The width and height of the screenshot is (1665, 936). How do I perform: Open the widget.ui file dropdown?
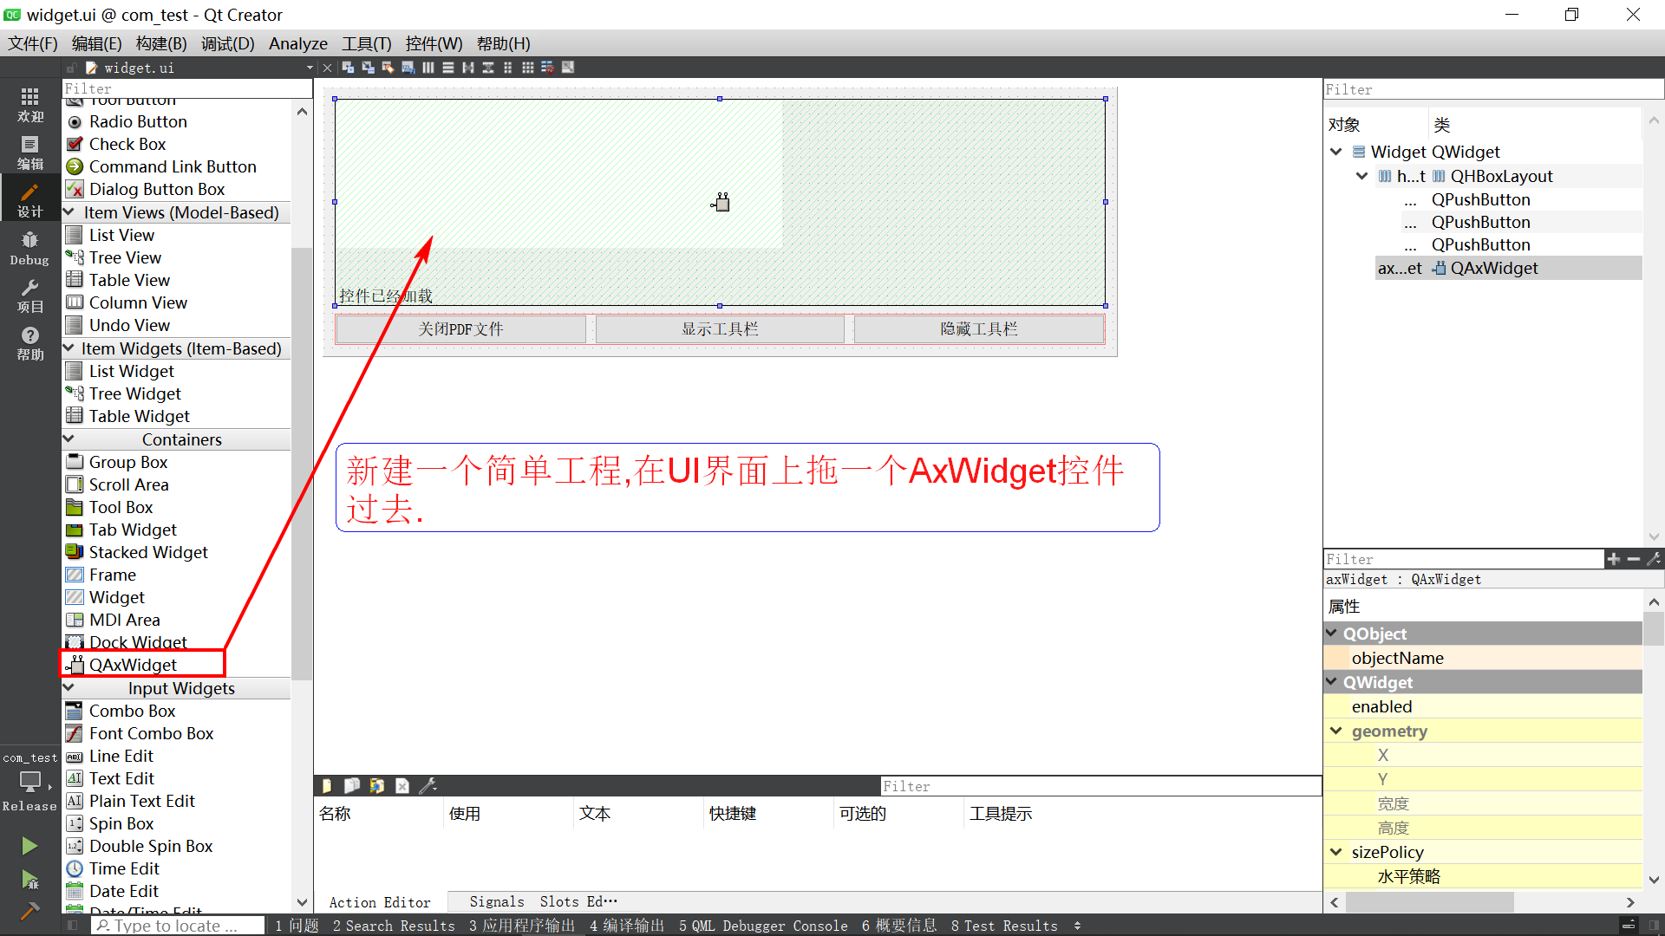coord(310,68)
